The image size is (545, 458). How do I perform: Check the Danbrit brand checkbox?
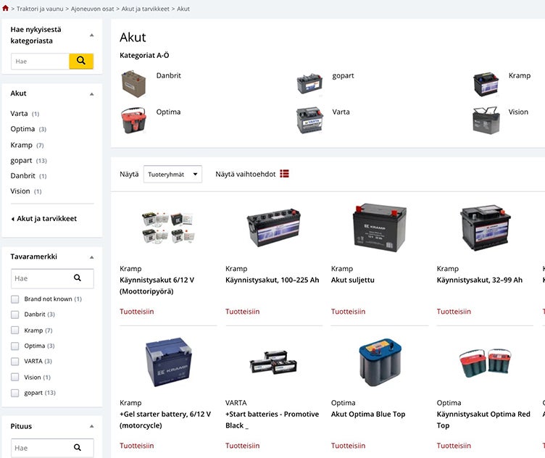point(15,315)
